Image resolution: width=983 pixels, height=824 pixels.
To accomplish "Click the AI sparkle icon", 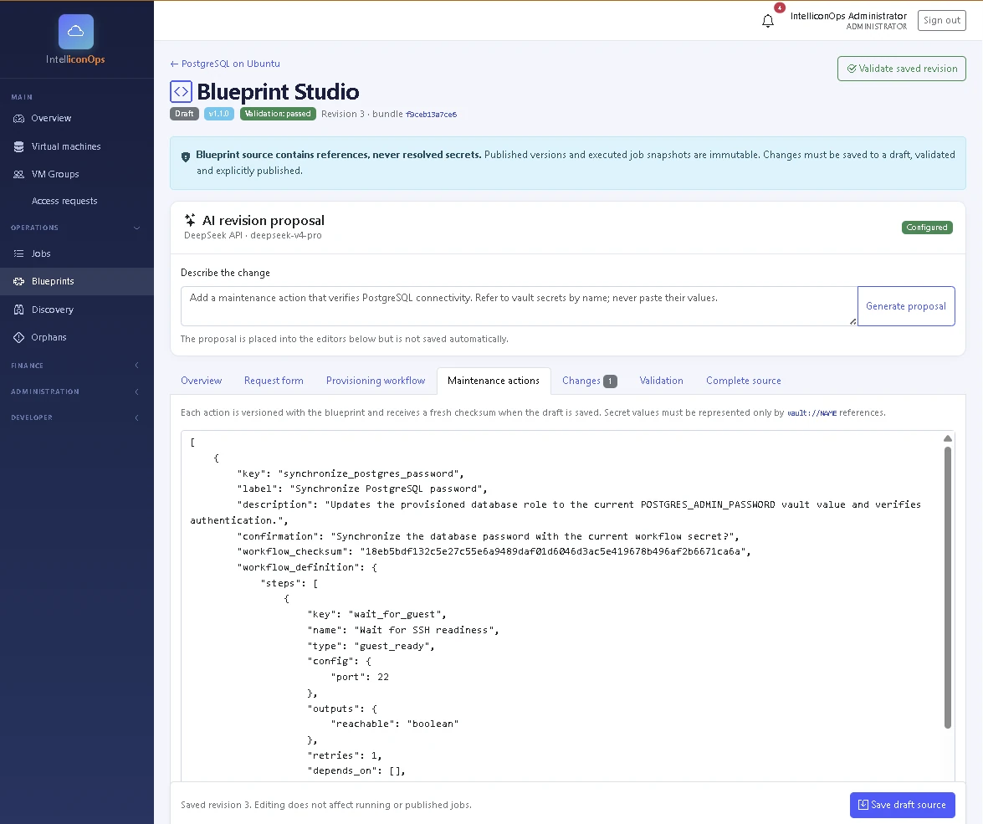I will (190, 220).
